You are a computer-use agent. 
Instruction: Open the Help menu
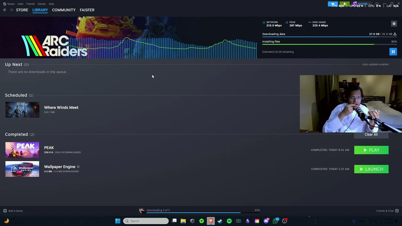pyautogui.click(x=51, y=4)
